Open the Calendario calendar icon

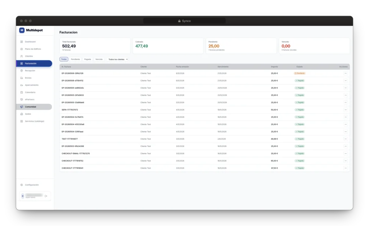22,92
